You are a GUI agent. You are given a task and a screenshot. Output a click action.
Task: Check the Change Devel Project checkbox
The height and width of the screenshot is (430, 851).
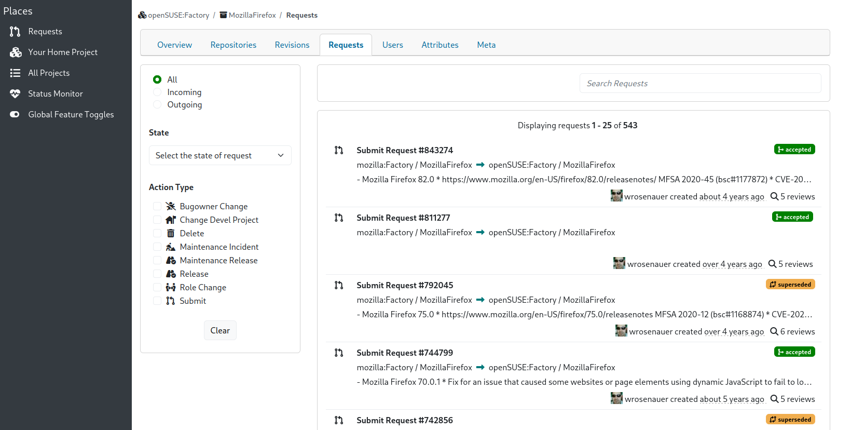coord(157,220)
